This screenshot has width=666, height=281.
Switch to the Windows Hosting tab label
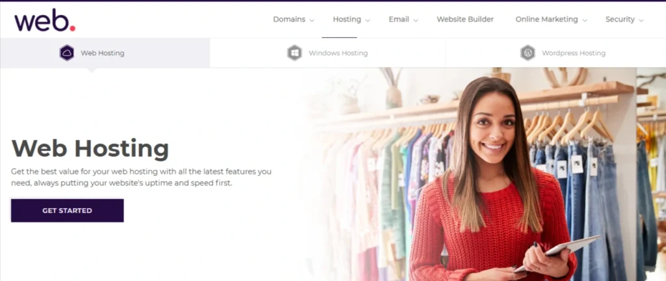[338, 53]
